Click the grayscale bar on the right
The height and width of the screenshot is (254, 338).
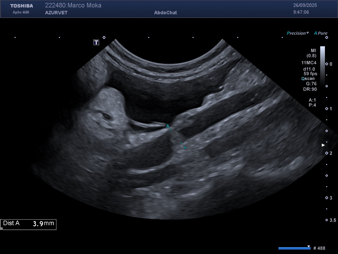pos(322,65)
